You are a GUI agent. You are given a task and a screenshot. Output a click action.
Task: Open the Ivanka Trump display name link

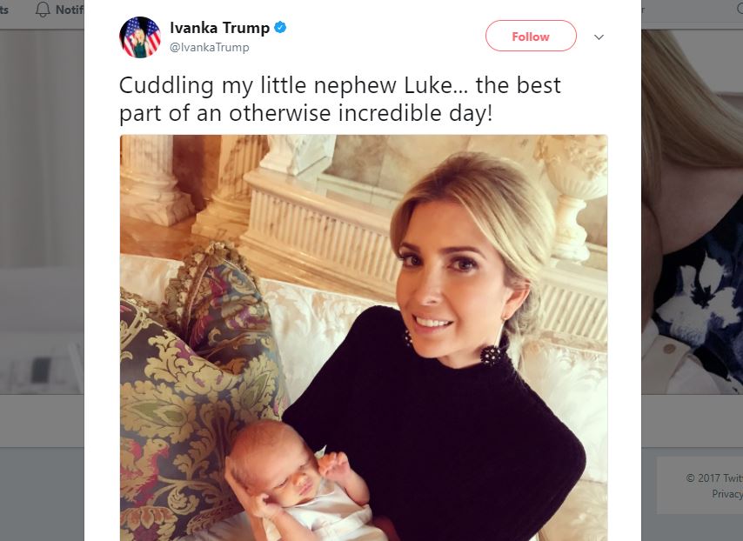coord(220,28)
